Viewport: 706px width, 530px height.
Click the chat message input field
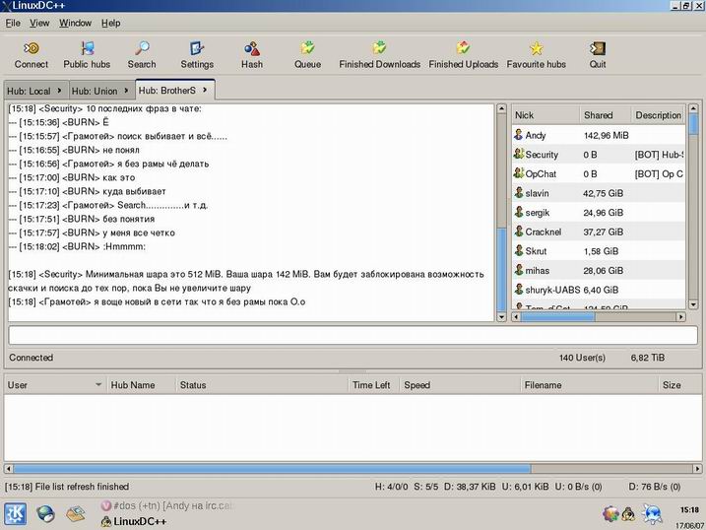(353, 335)
